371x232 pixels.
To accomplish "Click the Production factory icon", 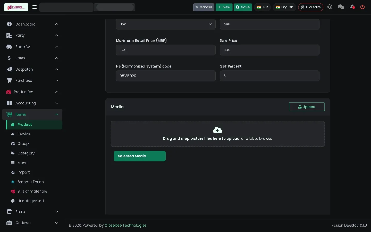I will tap(9, 92).
